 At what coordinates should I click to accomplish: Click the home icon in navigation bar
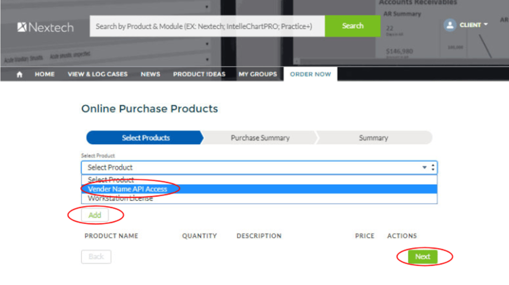pos(19,74)
